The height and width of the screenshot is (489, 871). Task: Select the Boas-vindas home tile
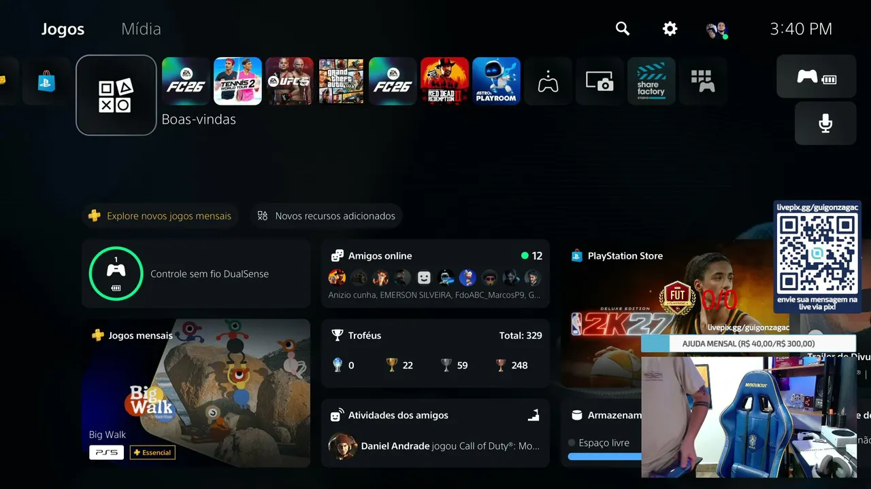coord(116,95)
